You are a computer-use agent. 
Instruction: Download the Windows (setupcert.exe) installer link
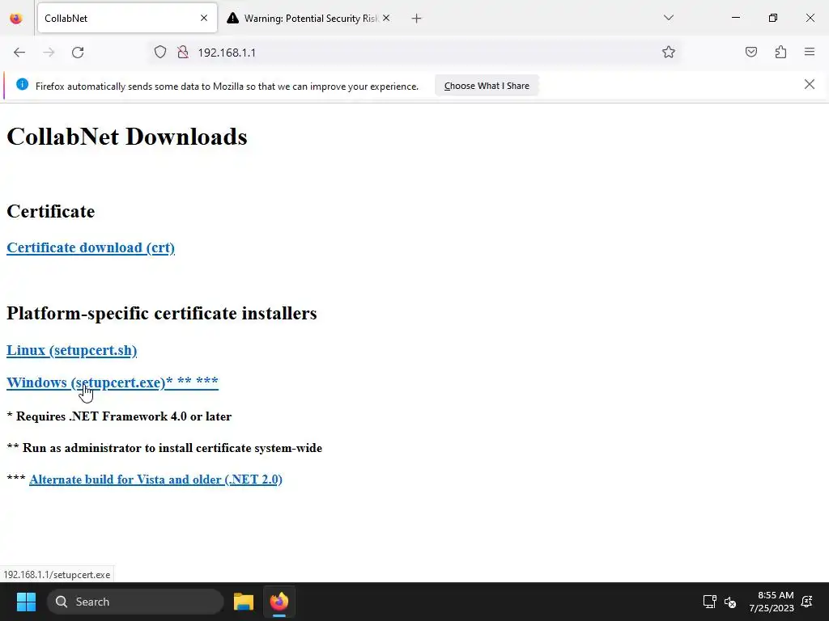(x=112, y=382)
